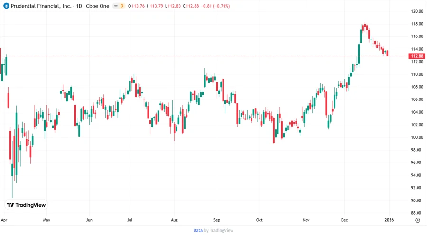This screenshot has width=427, height=236.
Task: Click the Dec label on time axis
Action: [344, 220]
